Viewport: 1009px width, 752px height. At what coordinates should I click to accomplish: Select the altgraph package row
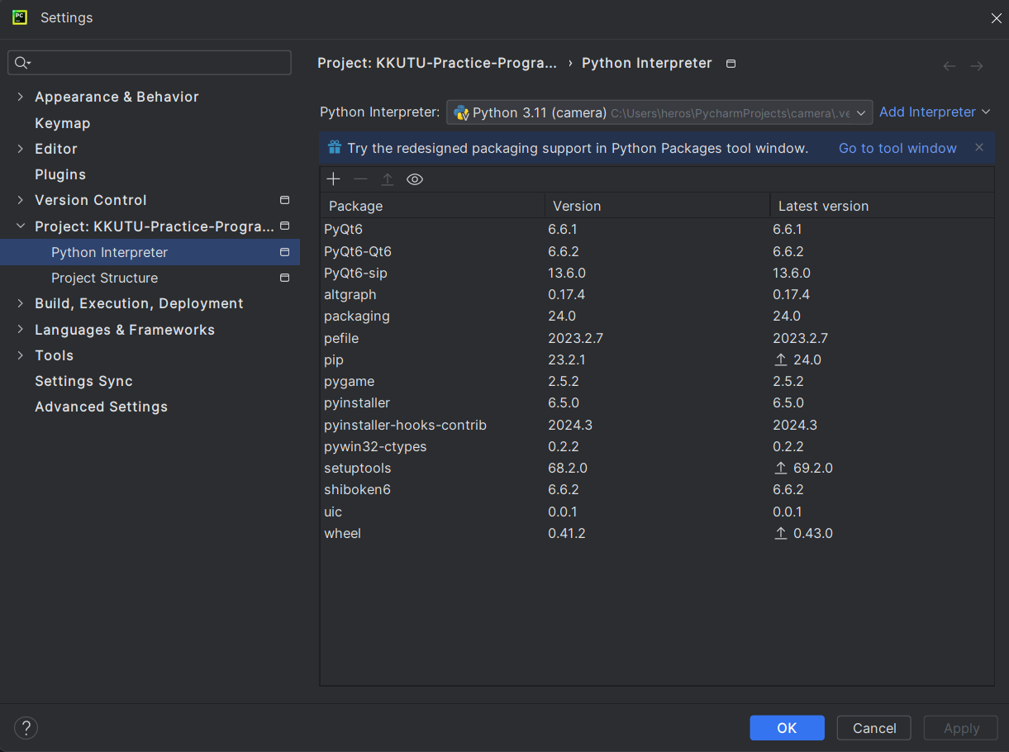[657, 295]
